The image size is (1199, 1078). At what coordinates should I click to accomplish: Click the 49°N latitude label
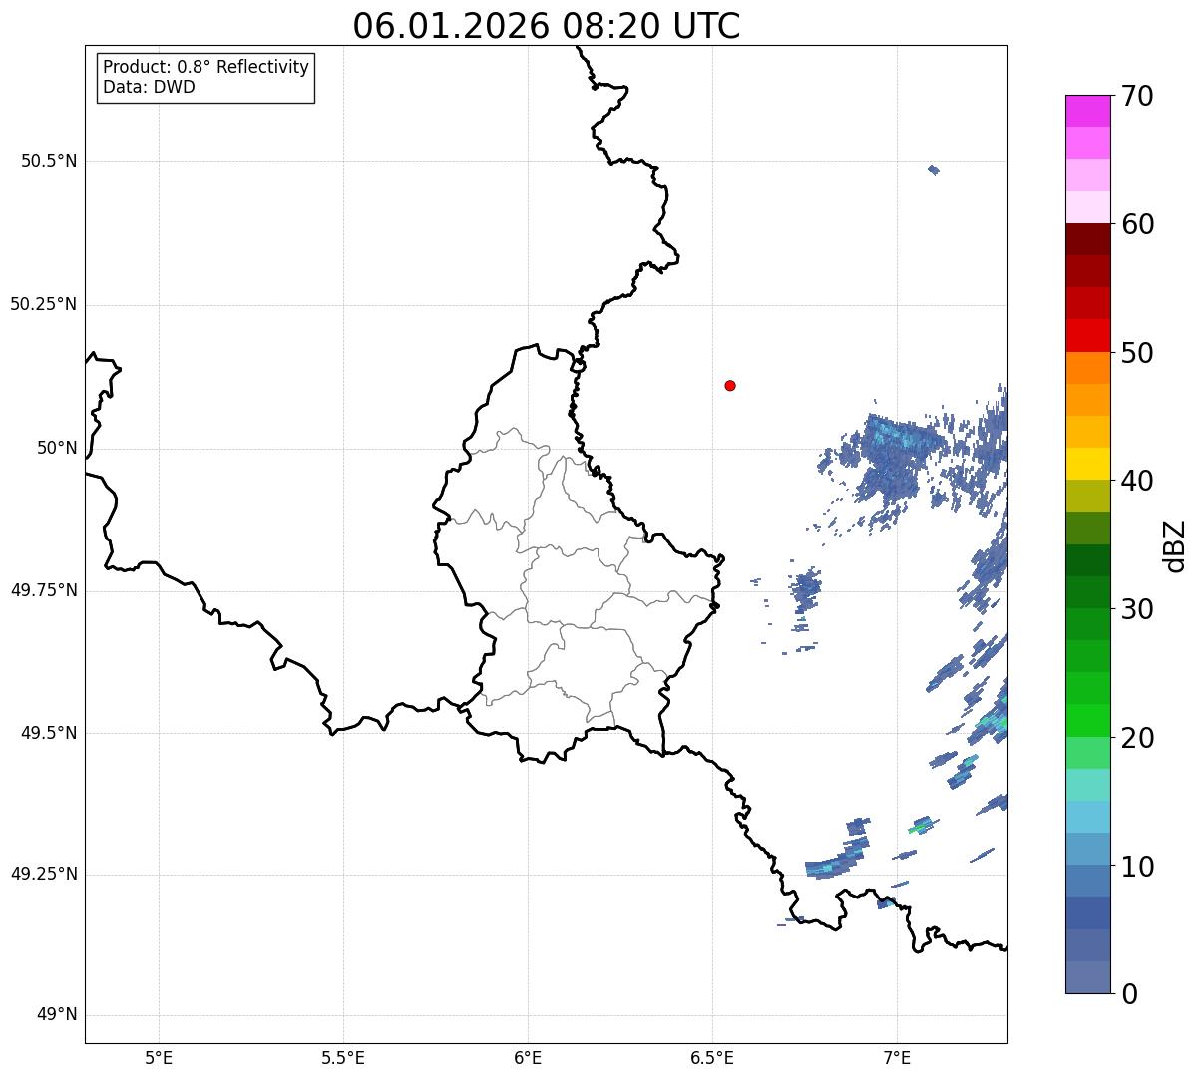[x=57, y=1014]
